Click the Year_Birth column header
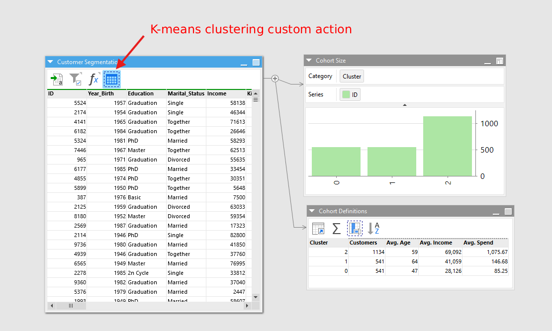The height and width of the screenshot is (331, 552). tap(106, 93)
